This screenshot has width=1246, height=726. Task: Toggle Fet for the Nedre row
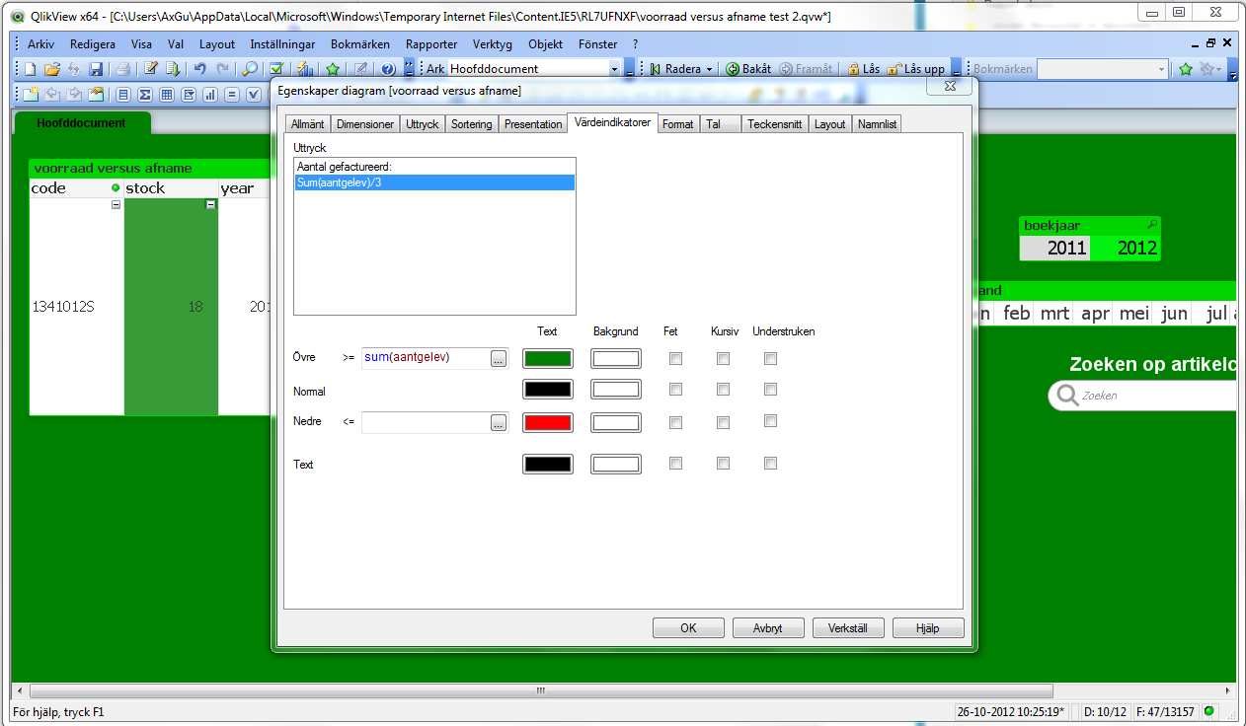coord(675,421)
